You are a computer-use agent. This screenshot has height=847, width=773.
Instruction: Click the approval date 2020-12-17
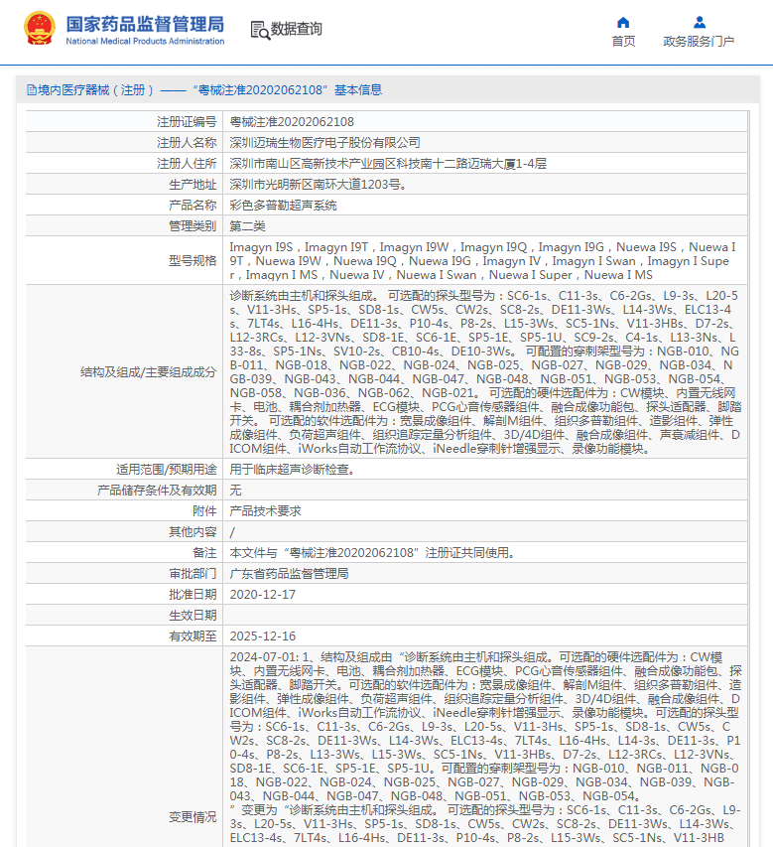262,595
